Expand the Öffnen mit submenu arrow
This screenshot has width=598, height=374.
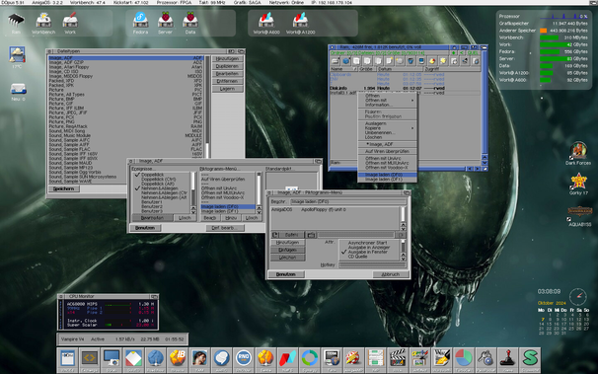pos(412,101)
